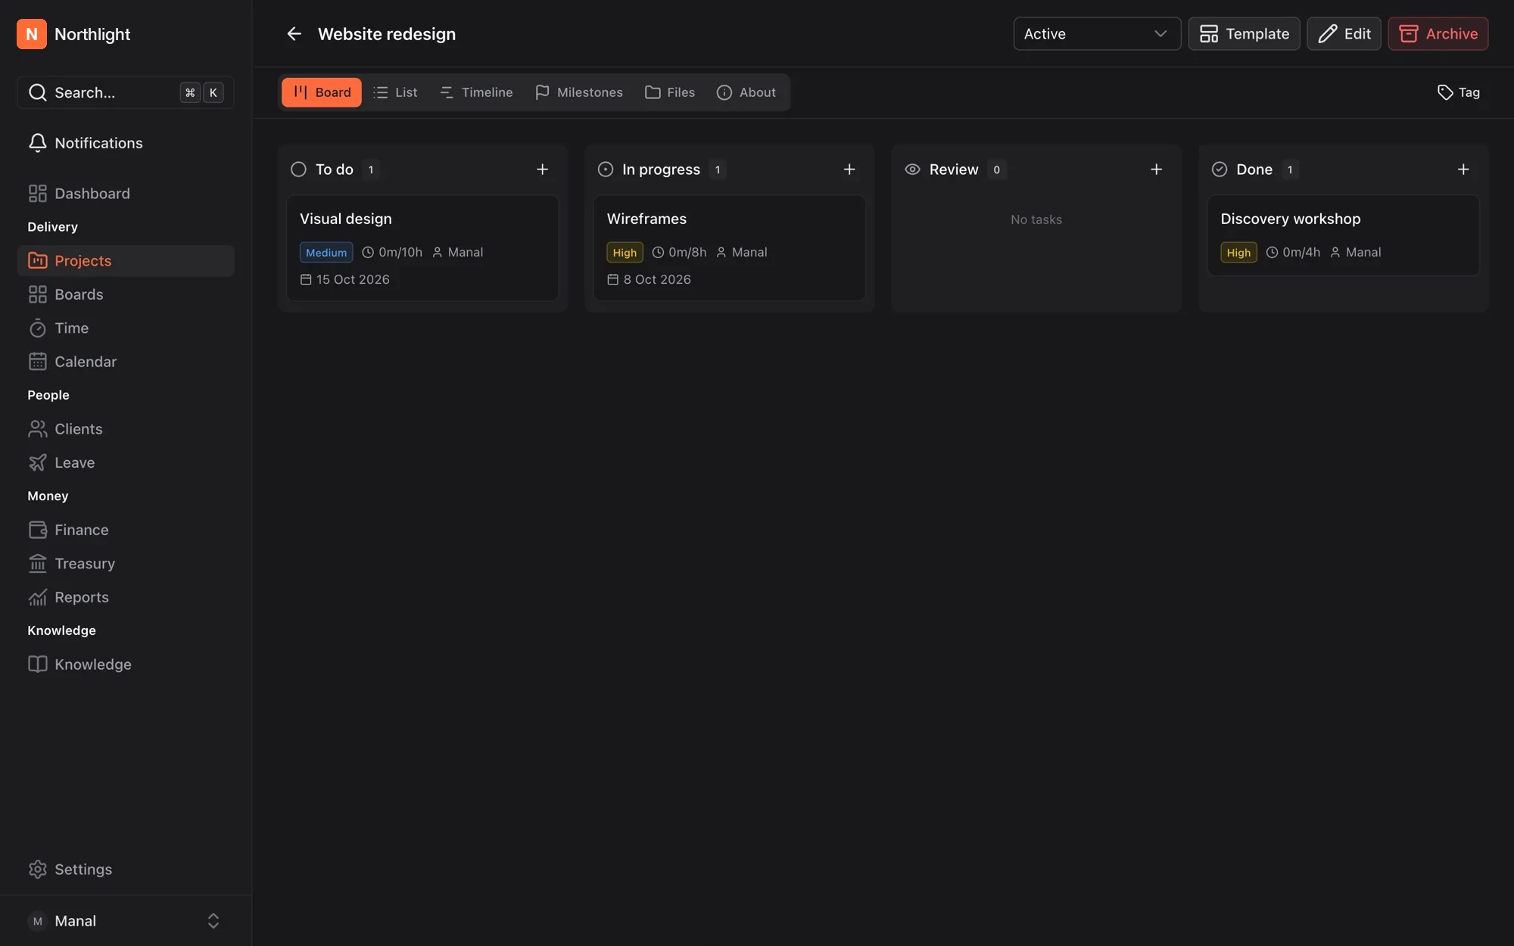Switch to the Timeline tab

(x=476, y=92)
